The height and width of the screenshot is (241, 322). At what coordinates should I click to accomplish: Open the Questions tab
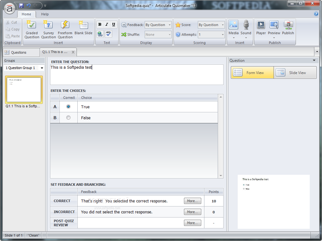[22, 52]
